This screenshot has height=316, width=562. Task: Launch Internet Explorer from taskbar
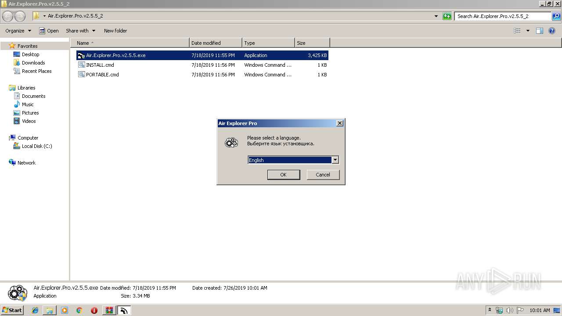click(x=35, y=310)
